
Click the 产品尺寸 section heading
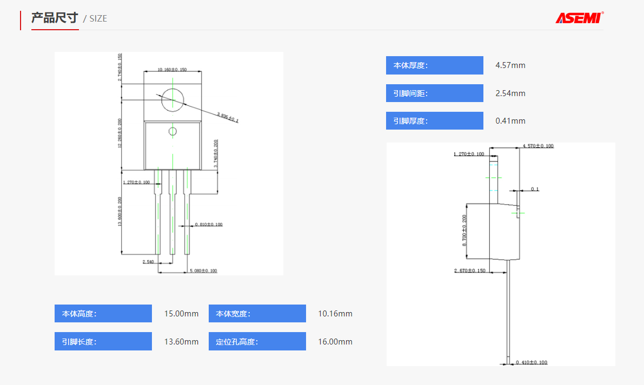[x=55, y=18]
